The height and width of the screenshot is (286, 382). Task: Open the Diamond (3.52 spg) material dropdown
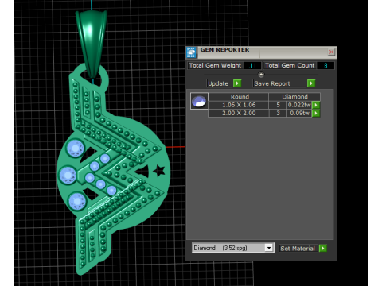tap(269, 248)
